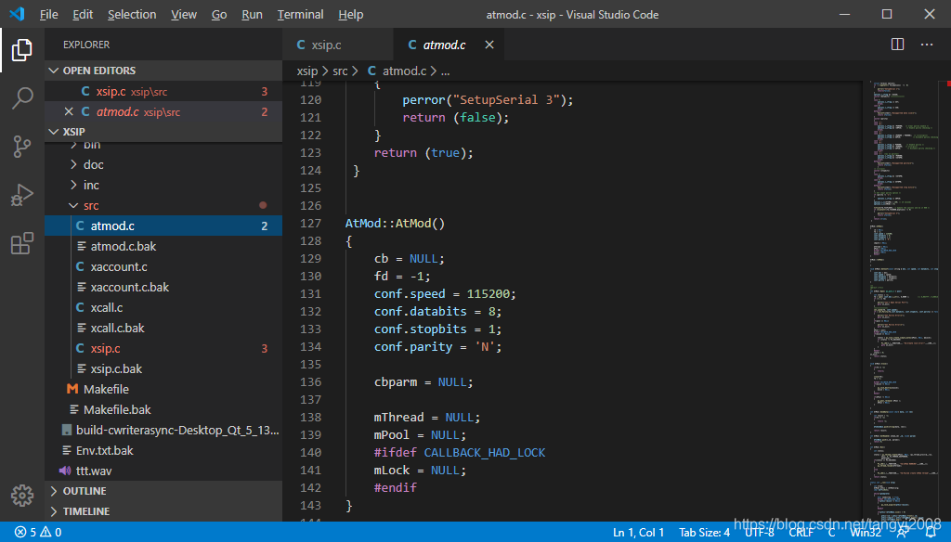
Task: Click Win32 configuration in status bar
Action: (866, 533)
